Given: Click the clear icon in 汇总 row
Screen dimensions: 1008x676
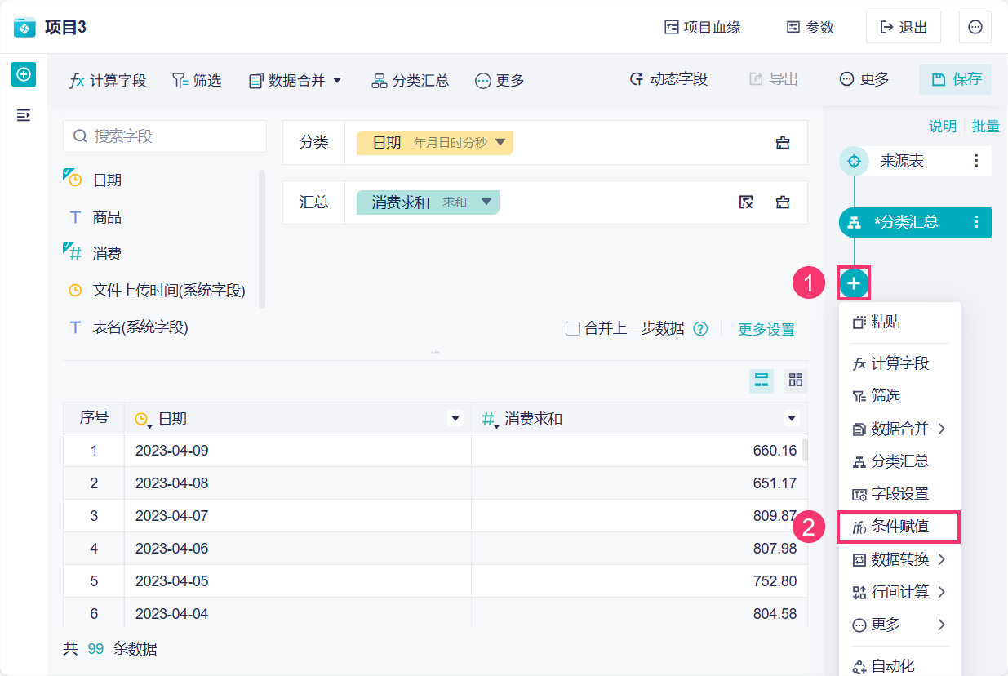Looking at the screenshot, I should click(745, 202).
